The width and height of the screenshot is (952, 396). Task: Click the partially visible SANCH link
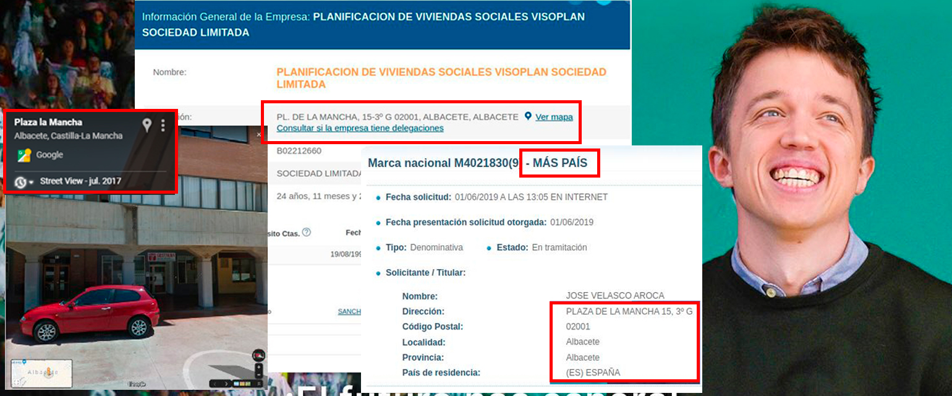tap(349, 311)
